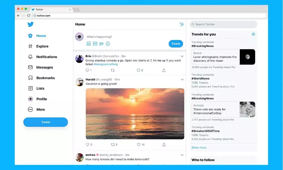Open the emoji picker in the composer

108,44
